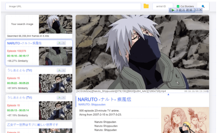Click the 00:05:22 - 00:05:23 timestamp
This screenshot has height=133, width=218.
(x=18, y=83)
